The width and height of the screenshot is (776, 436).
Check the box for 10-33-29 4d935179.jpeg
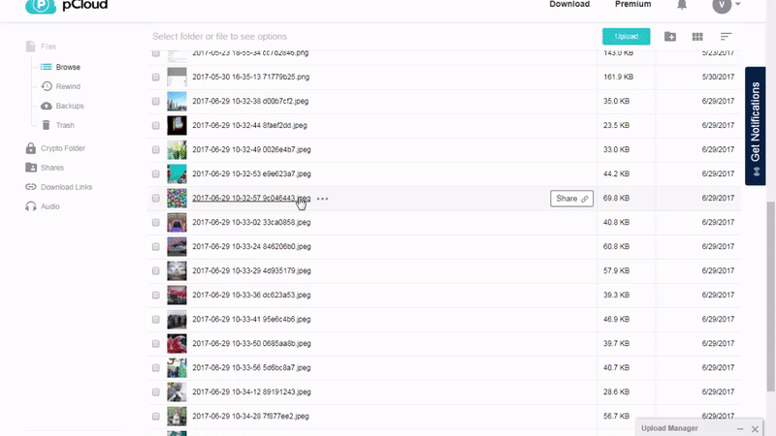[x=156, y=271]
